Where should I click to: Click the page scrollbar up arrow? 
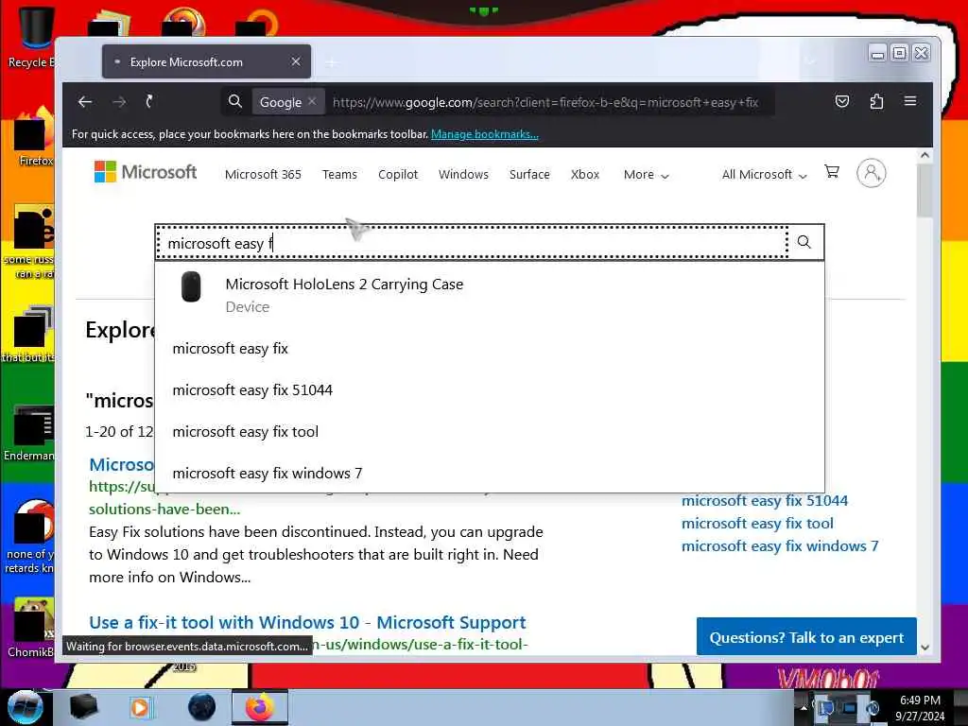click(x=925, y=156)
